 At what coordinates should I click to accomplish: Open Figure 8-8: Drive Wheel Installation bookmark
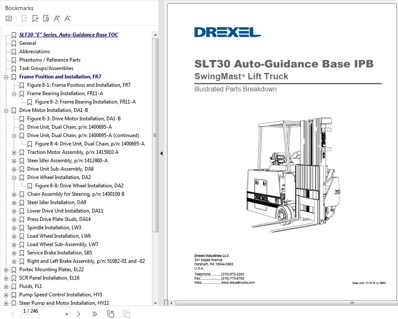[79, 186]
